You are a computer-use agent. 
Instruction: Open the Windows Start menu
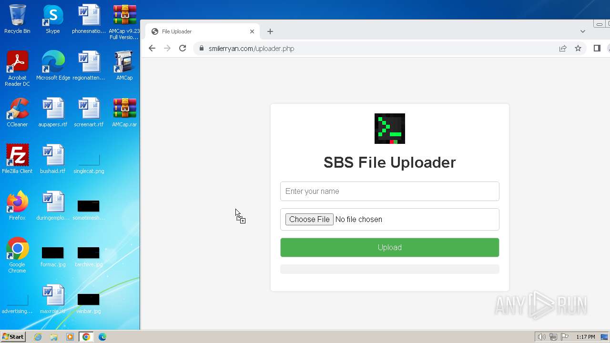(13, 336)
